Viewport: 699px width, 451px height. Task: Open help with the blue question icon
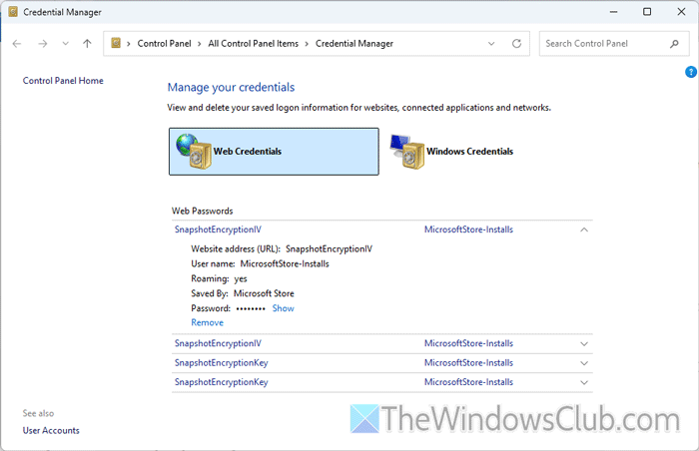691,72
